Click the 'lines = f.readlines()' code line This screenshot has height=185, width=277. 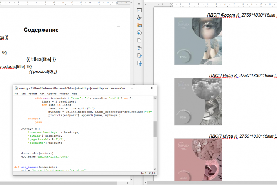[x=60, y=101]
